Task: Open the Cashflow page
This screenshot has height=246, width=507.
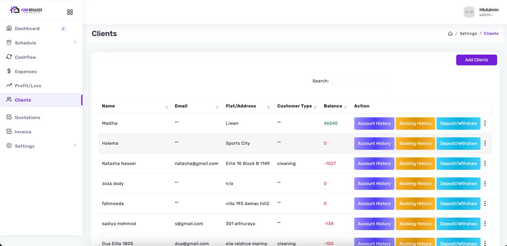Action: pos(25,57)
